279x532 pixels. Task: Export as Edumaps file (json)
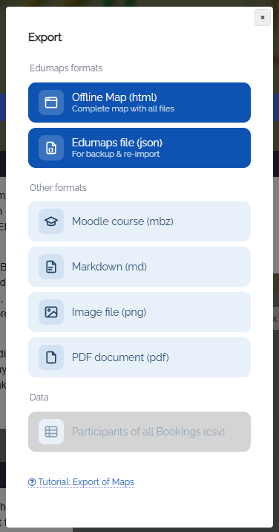139,148
